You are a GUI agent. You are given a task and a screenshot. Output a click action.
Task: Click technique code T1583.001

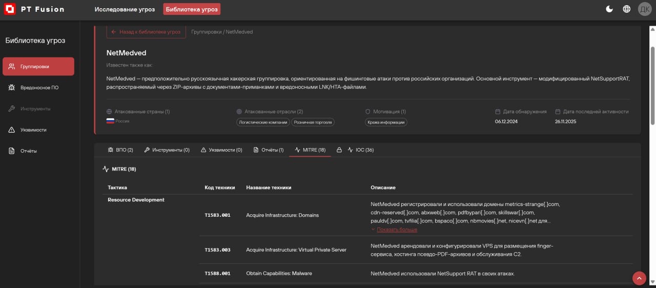pyautogui.click(x=217, y=215)
